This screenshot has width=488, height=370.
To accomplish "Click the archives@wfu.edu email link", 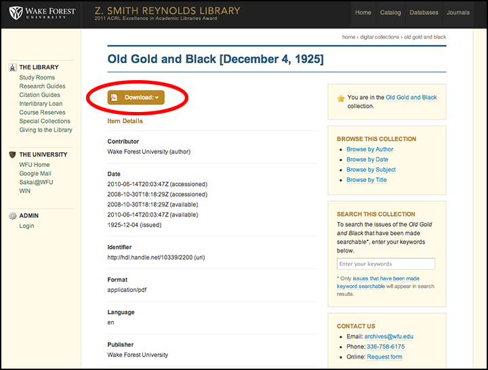I will tap(389, 336).
